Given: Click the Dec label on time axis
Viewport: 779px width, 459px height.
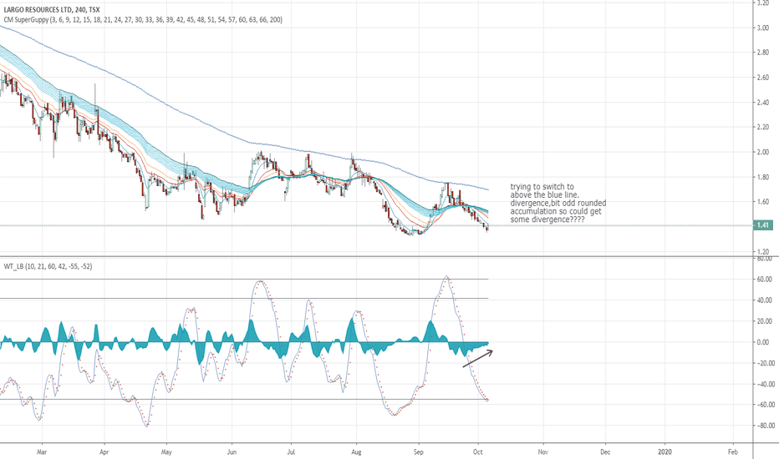Looking at the screenshot, I should click(x=605, y=452).
